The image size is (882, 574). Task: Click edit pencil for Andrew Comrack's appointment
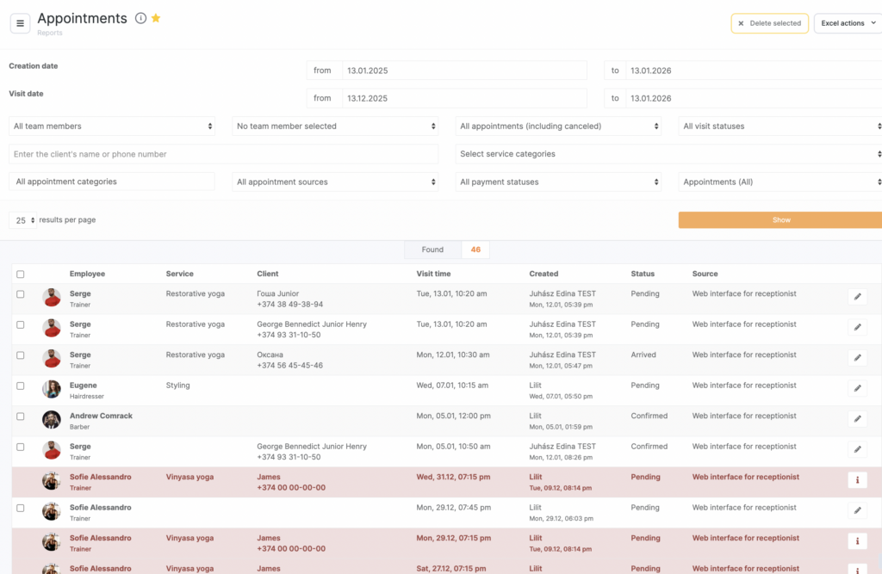[x=857, y=419]
